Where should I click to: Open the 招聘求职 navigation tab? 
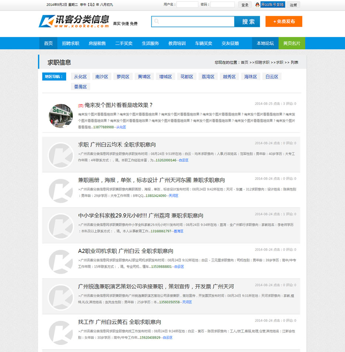coord(71,43)
